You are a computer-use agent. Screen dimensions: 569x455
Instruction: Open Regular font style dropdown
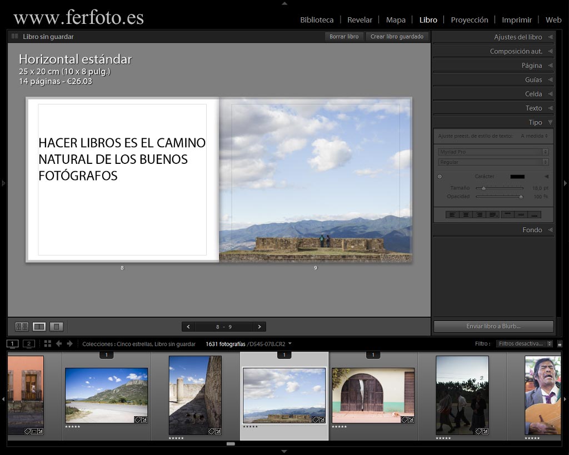pos(493,162)
